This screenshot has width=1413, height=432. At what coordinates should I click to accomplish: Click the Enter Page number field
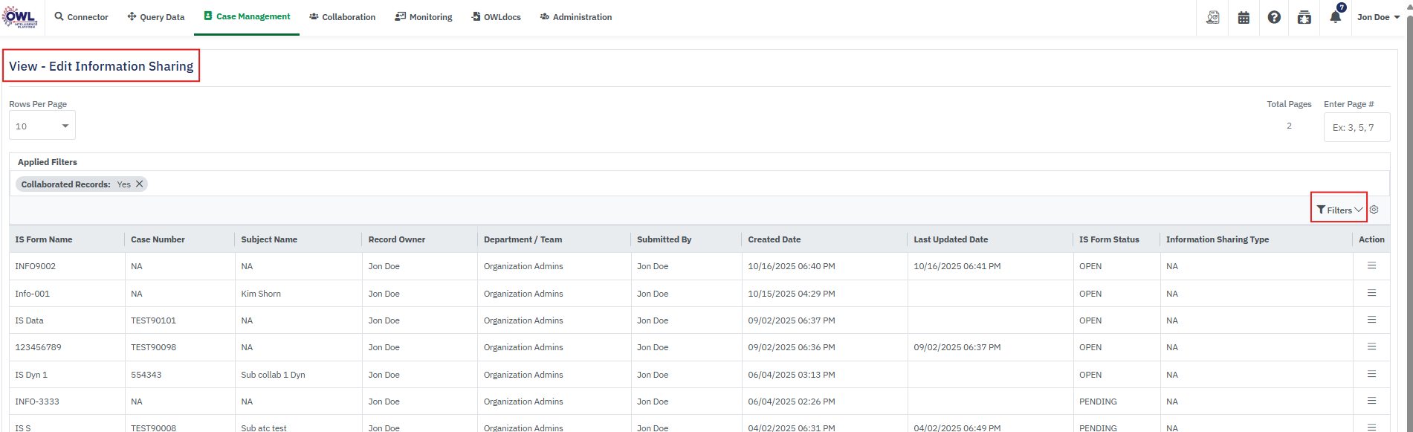click(x=1357, y=127)
